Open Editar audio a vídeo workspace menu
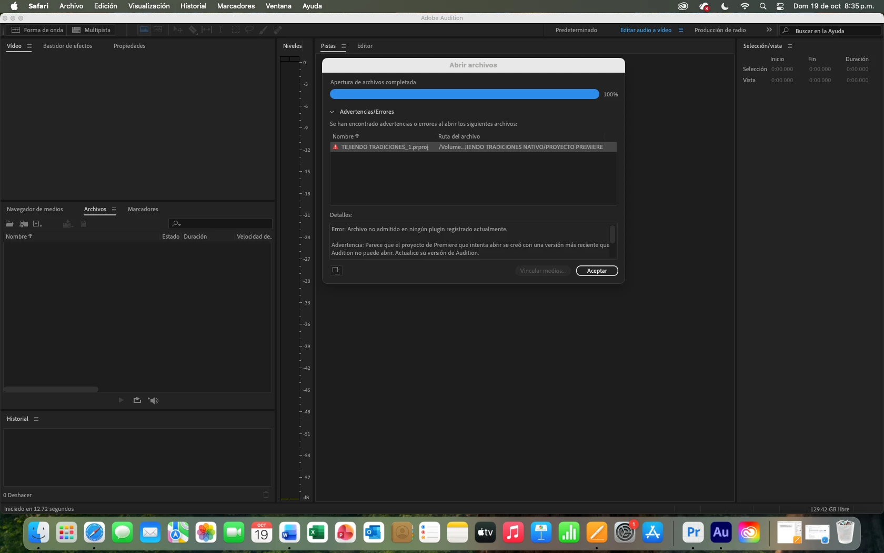 (x=681, y=30)
